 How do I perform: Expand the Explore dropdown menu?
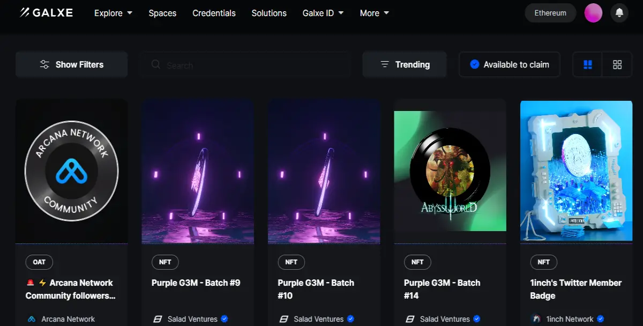[113, 13]
